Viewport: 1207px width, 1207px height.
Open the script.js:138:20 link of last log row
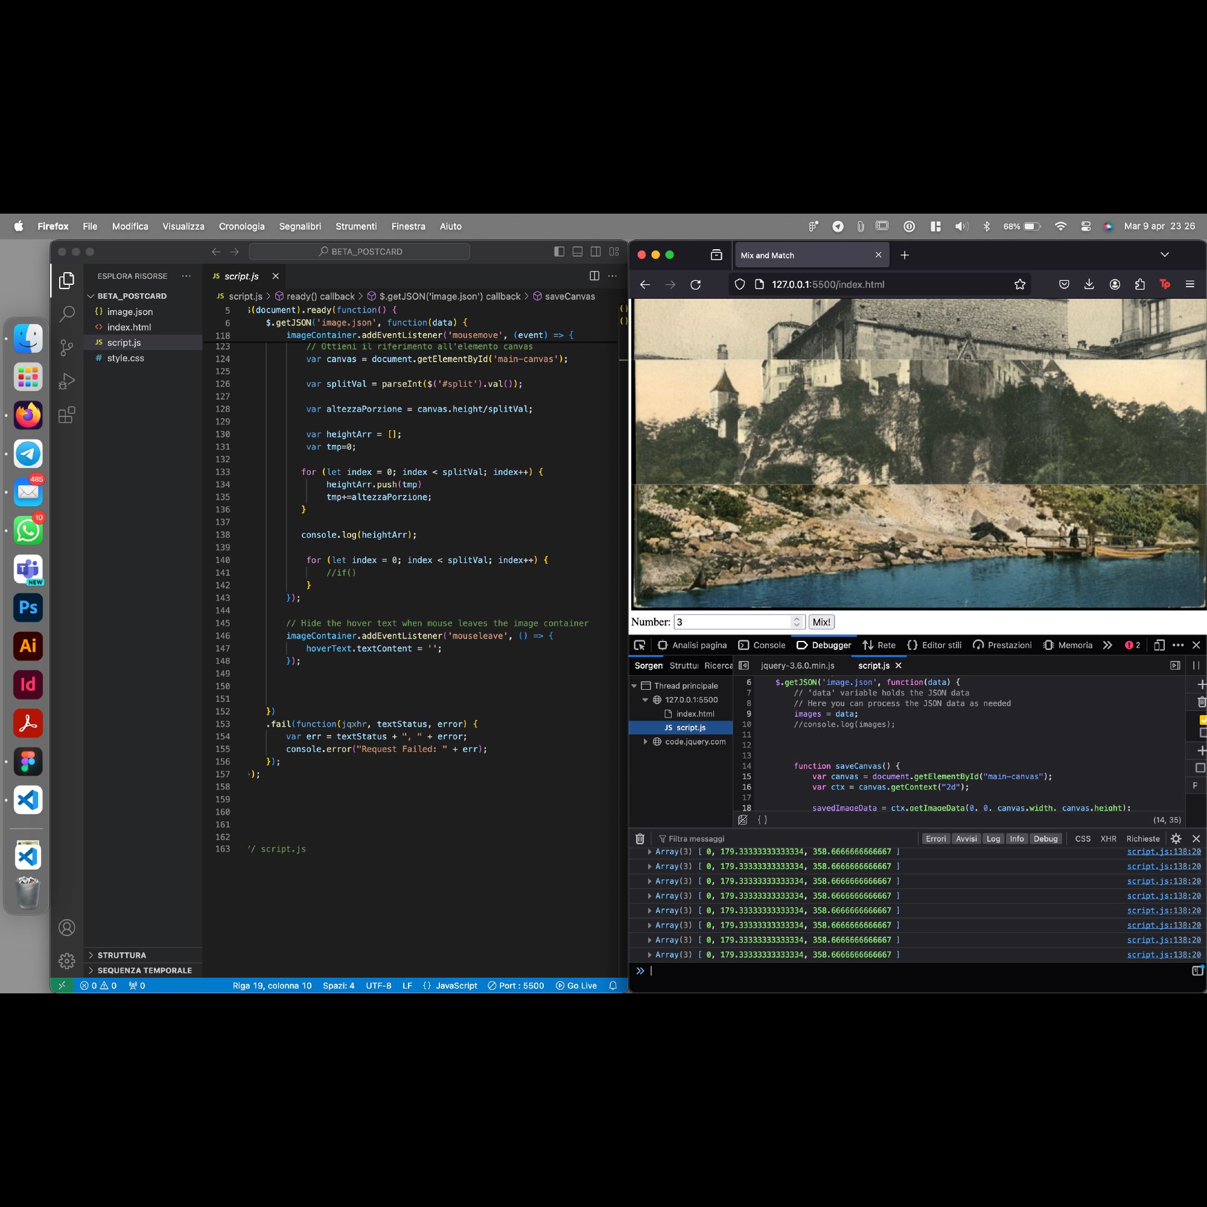1164,955
